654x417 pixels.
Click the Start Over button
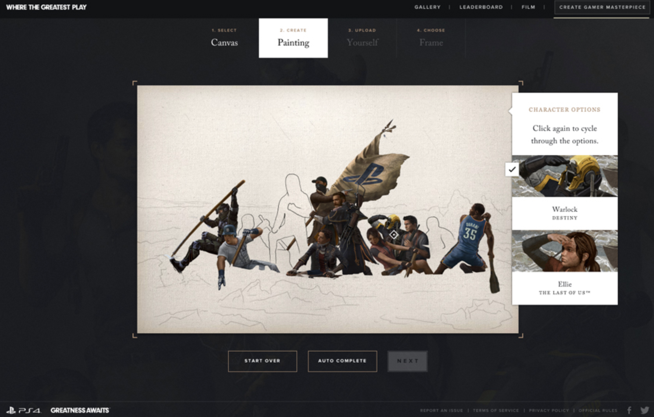(x=262, y=361)
